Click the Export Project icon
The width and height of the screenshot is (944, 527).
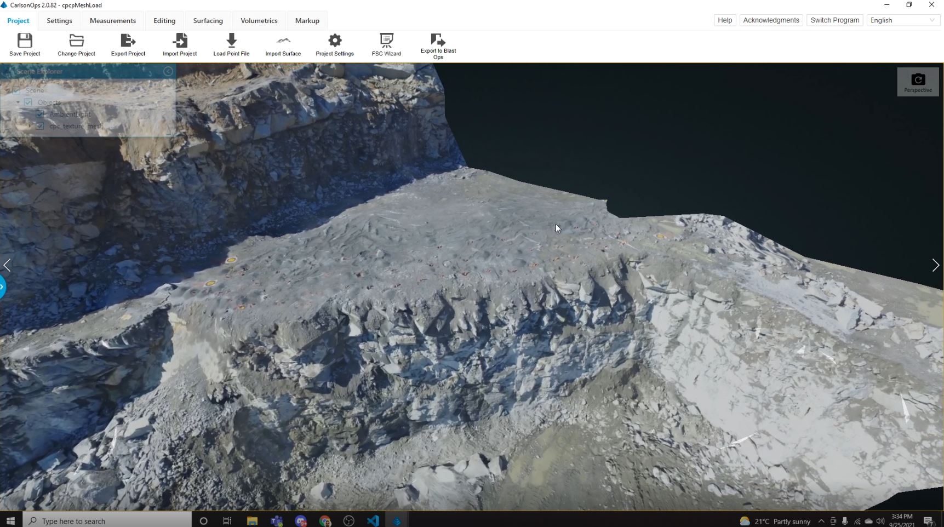(128, 41)
